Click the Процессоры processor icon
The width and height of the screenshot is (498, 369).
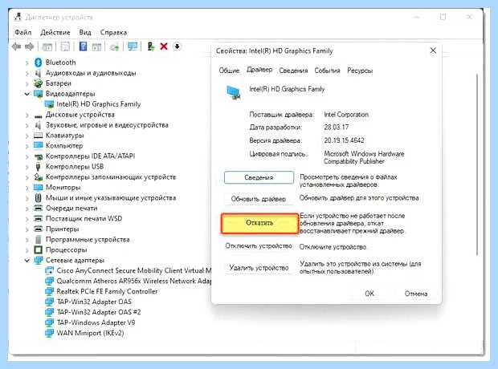tap(38, 249)
